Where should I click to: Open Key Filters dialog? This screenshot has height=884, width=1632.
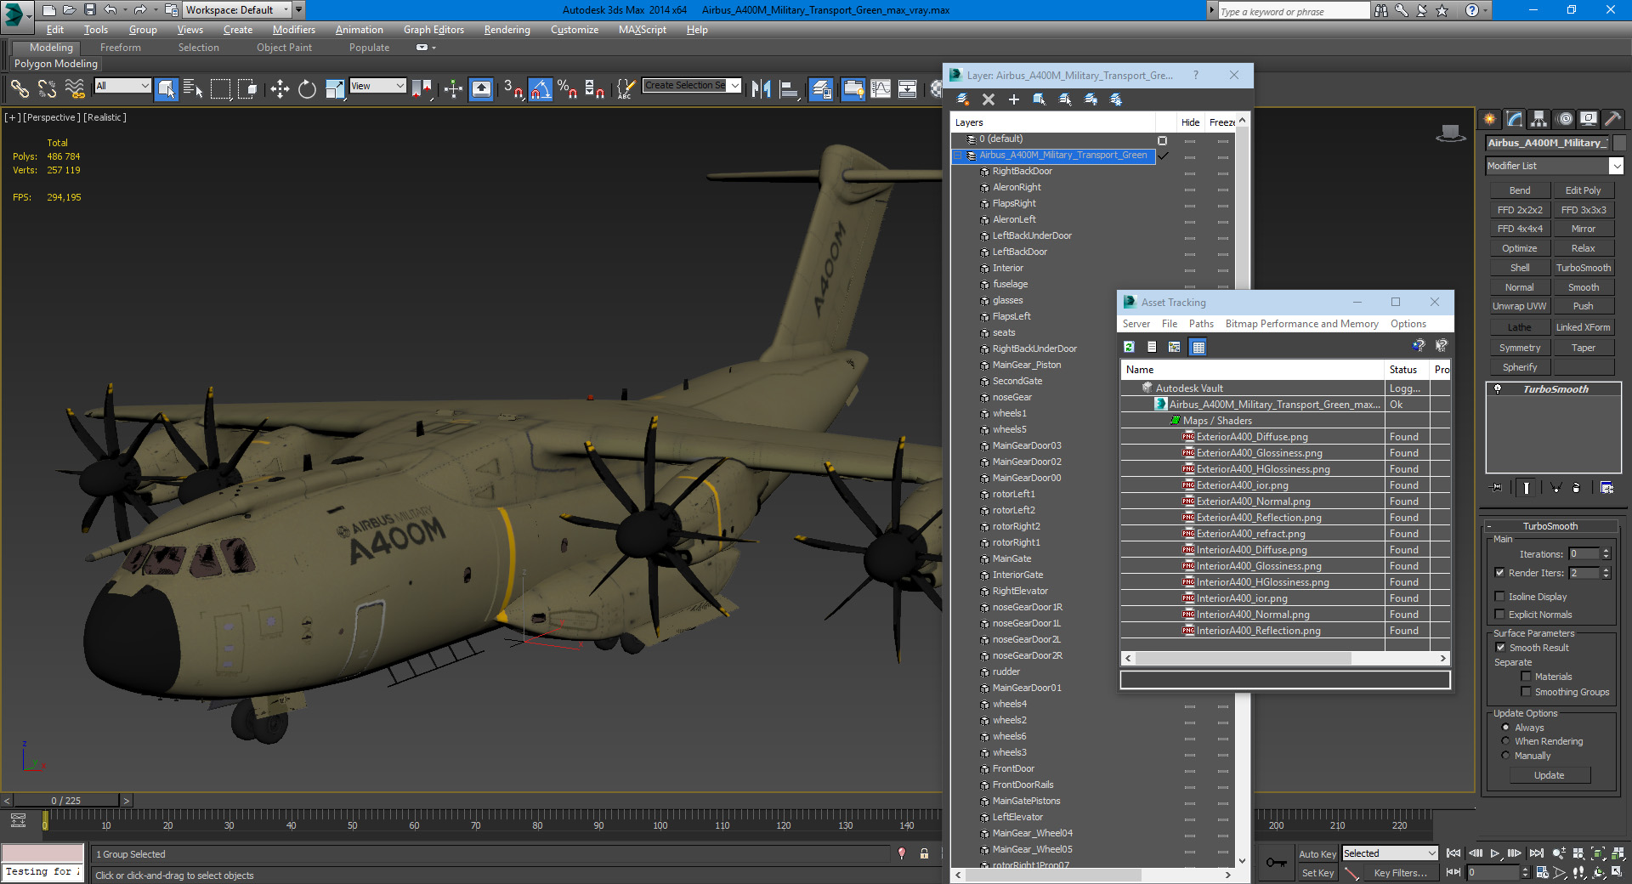(1401, 873)
